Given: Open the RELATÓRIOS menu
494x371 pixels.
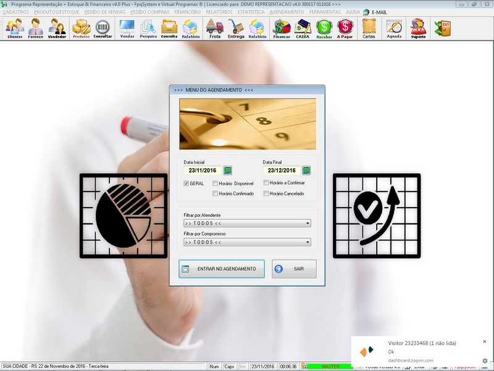Looking at the screenshot, I should 219,12.
